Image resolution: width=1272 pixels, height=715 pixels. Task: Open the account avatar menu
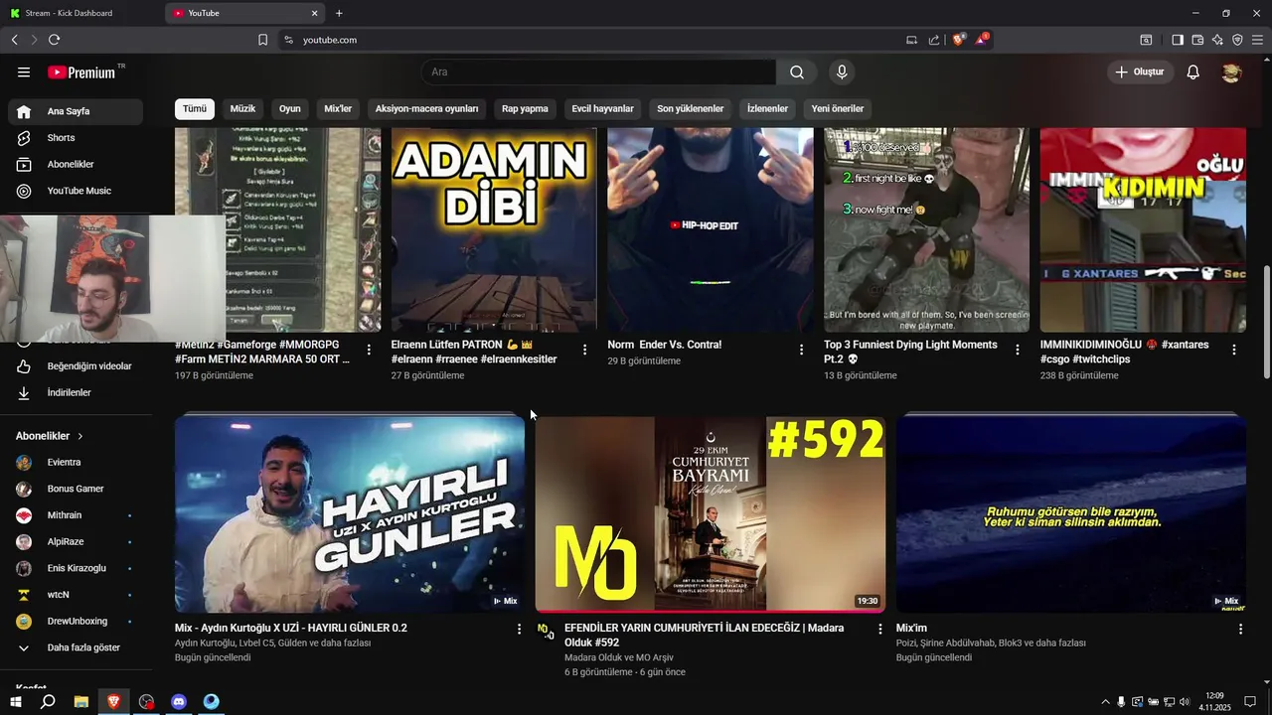tap(1231, 72)
